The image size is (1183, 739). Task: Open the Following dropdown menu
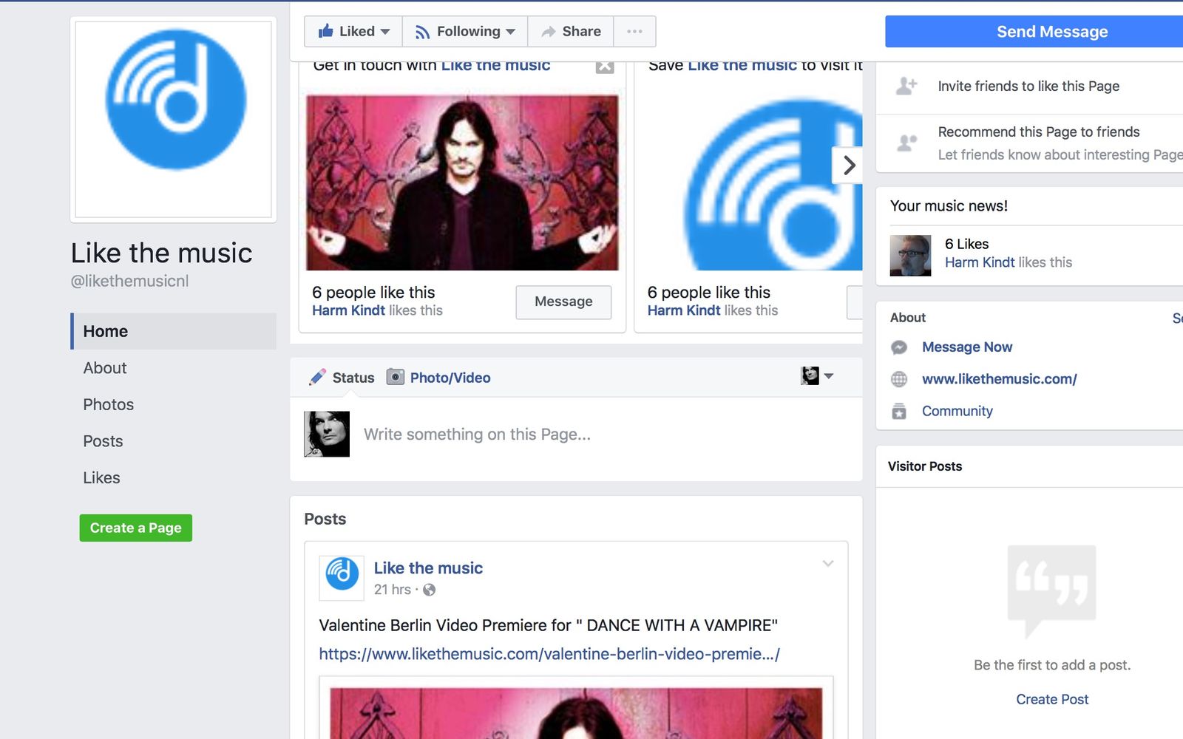pos(465,31)
